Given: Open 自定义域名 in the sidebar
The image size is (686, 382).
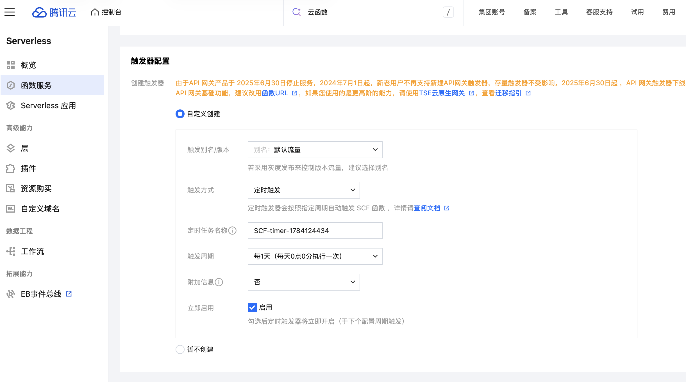Looking at the screenshot, I should click(x=52, y=209).
